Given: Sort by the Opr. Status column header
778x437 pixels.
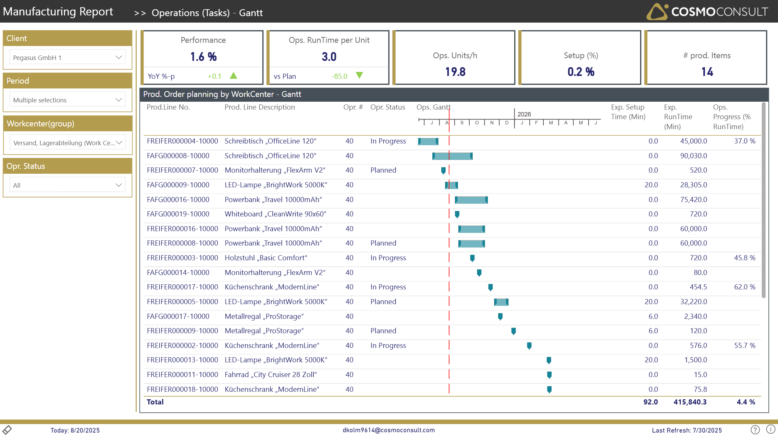Looking at the screenshot, I should (x=387, y=107).
